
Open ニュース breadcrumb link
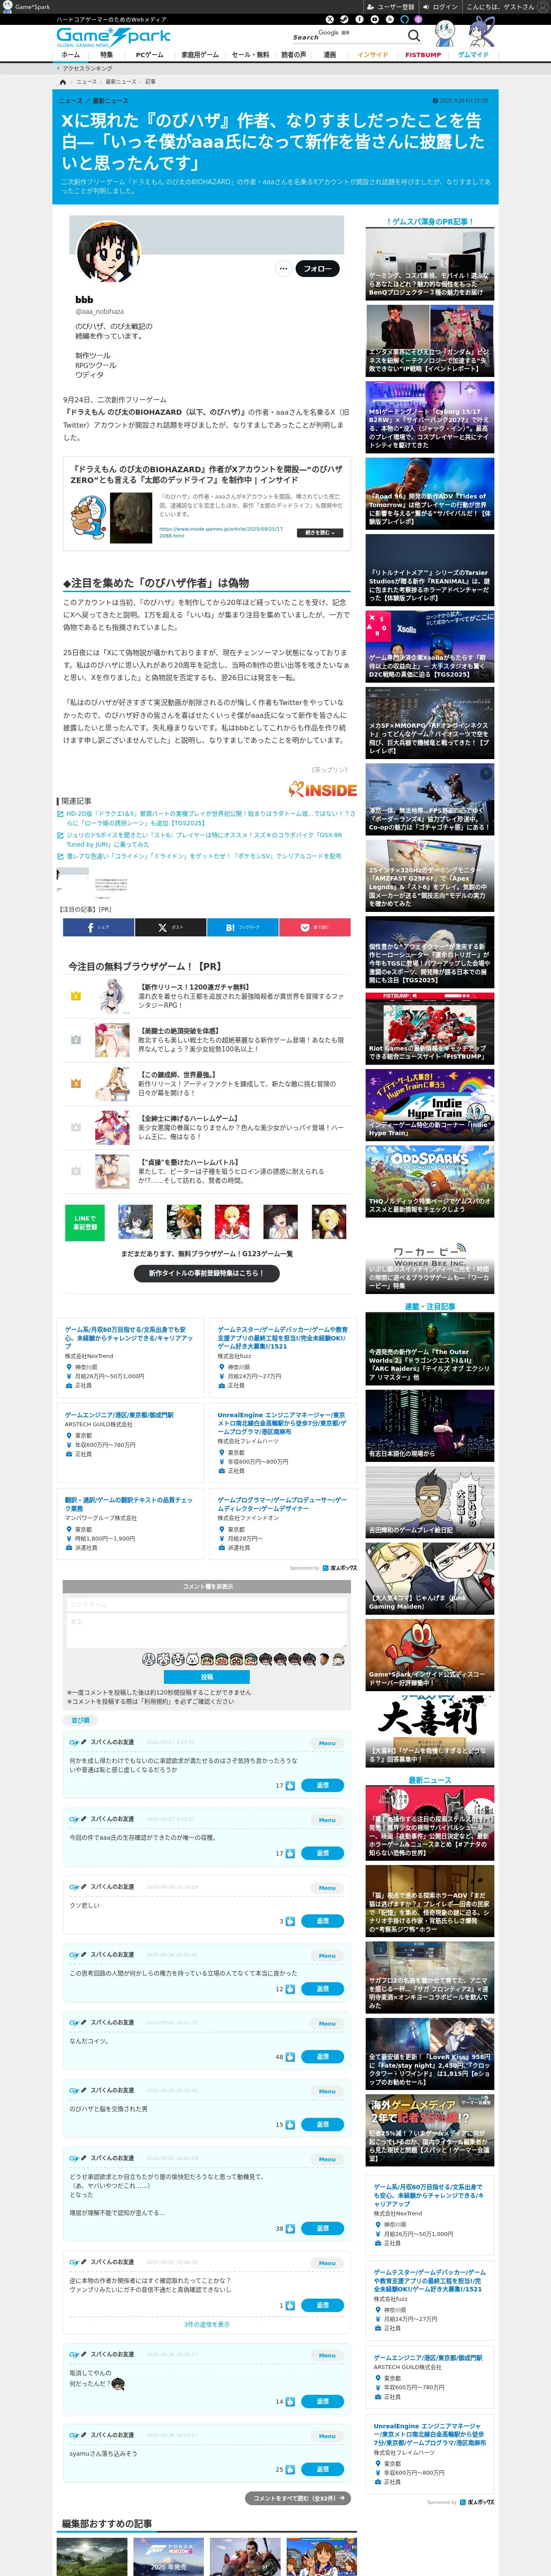[x=87, y=81]
